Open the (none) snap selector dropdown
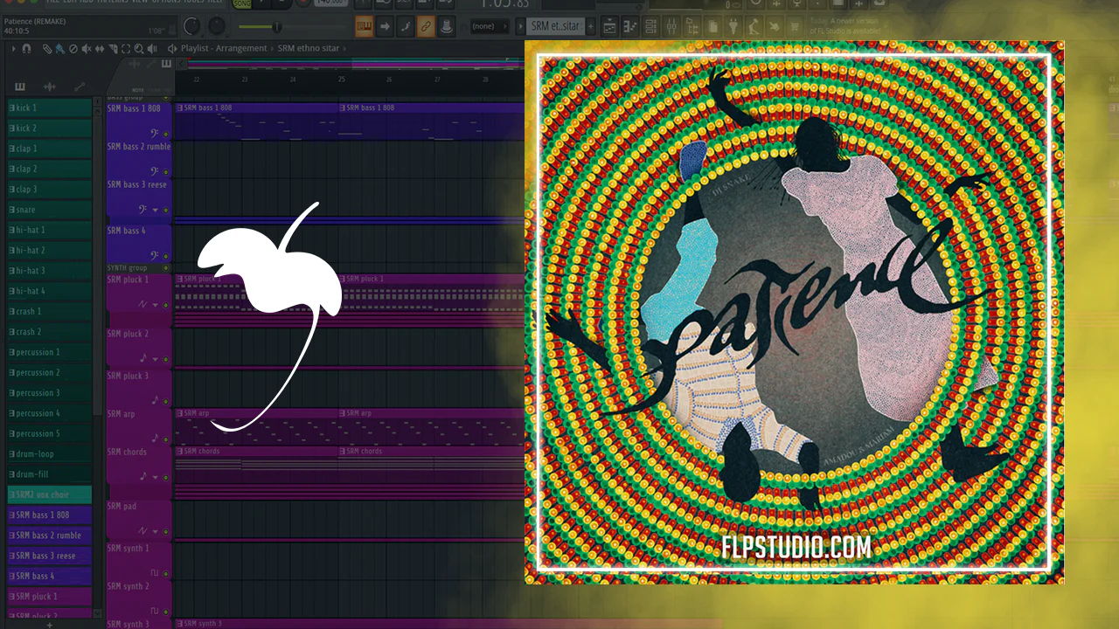The height and width of the screenshot is (629, 1119). click(488, 27)
